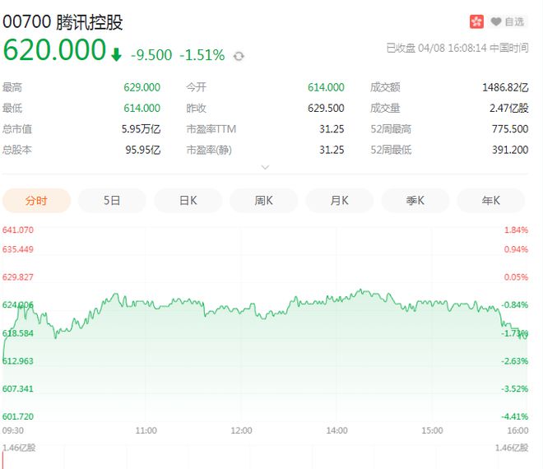Click the 14:00 time marker on chart
Image resolution: width=543 pixels, height=469 pixels.
pyautogui.click(x=336, y=430)
